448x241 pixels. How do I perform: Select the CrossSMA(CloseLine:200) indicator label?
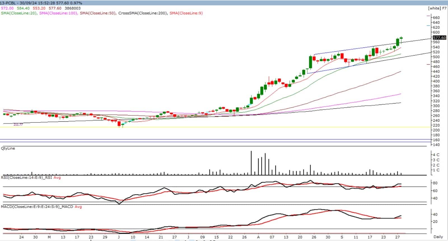coord(143,13)
